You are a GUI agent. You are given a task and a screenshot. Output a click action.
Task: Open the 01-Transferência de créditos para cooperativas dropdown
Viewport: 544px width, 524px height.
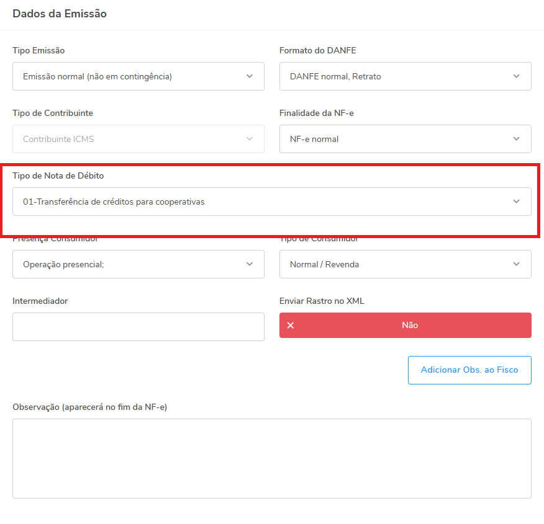pos(272,202)
